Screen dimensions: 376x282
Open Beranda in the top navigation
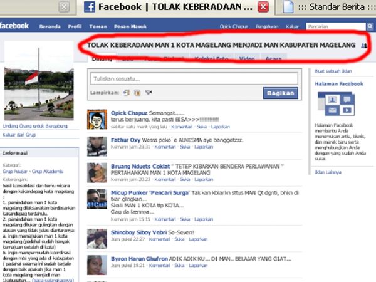pyautogui.click(x=50, y=26)
